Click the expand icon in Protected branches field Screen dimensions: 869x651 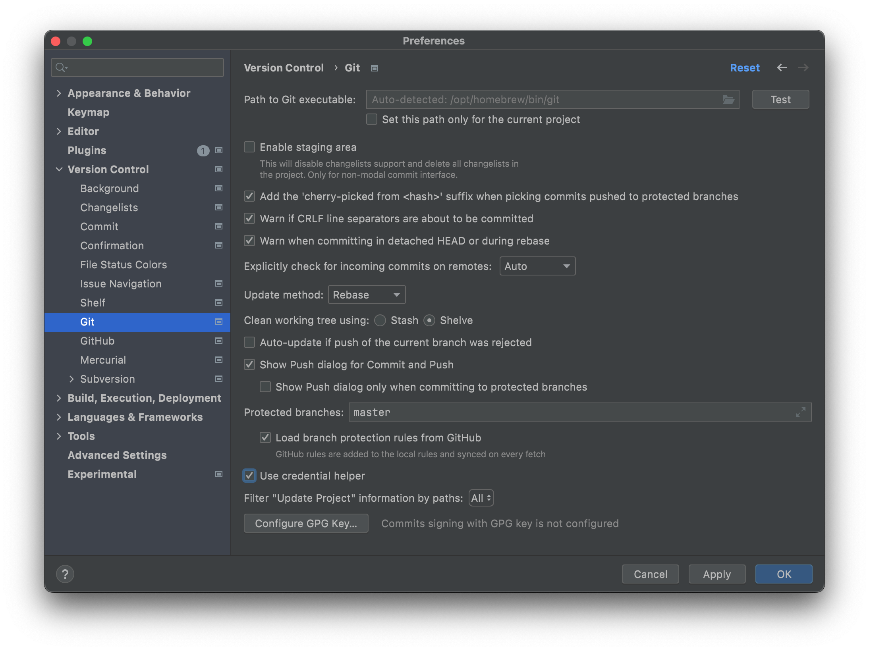click(800, 412)
